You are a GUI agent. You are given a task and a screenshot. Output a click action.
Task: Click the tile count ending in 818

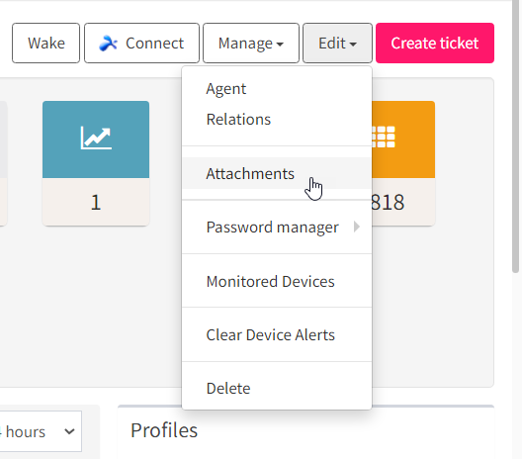(388, 202)
